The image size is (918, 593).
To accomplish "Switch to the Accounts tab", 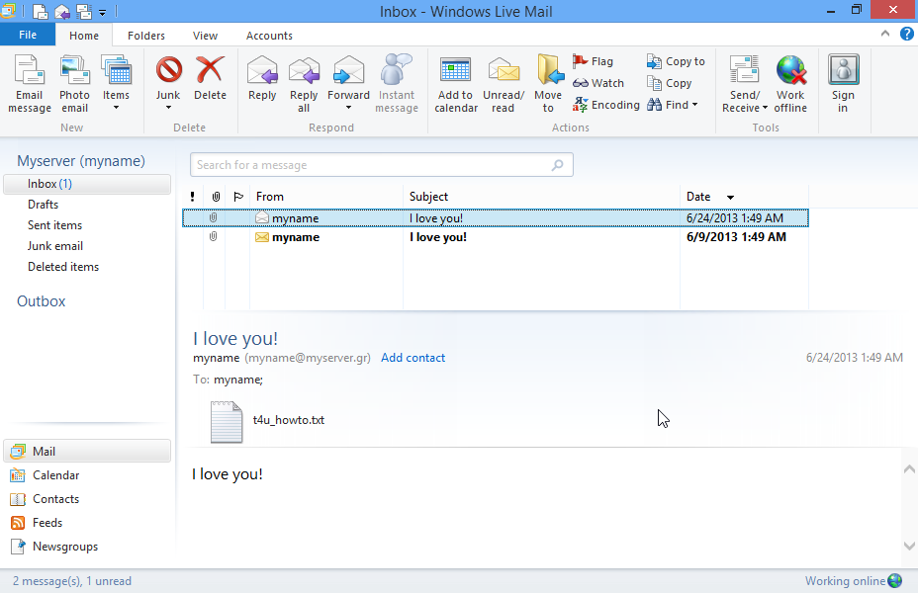I will (269, 36).
